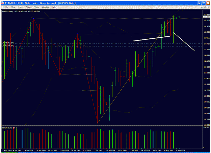
Task: Click the GBPJPY,Daily chart label
Action: [8, 11]
